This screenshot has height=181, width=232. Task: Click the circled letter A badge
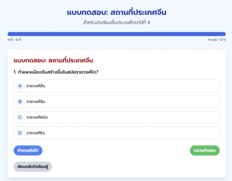[x=20, y=86]
